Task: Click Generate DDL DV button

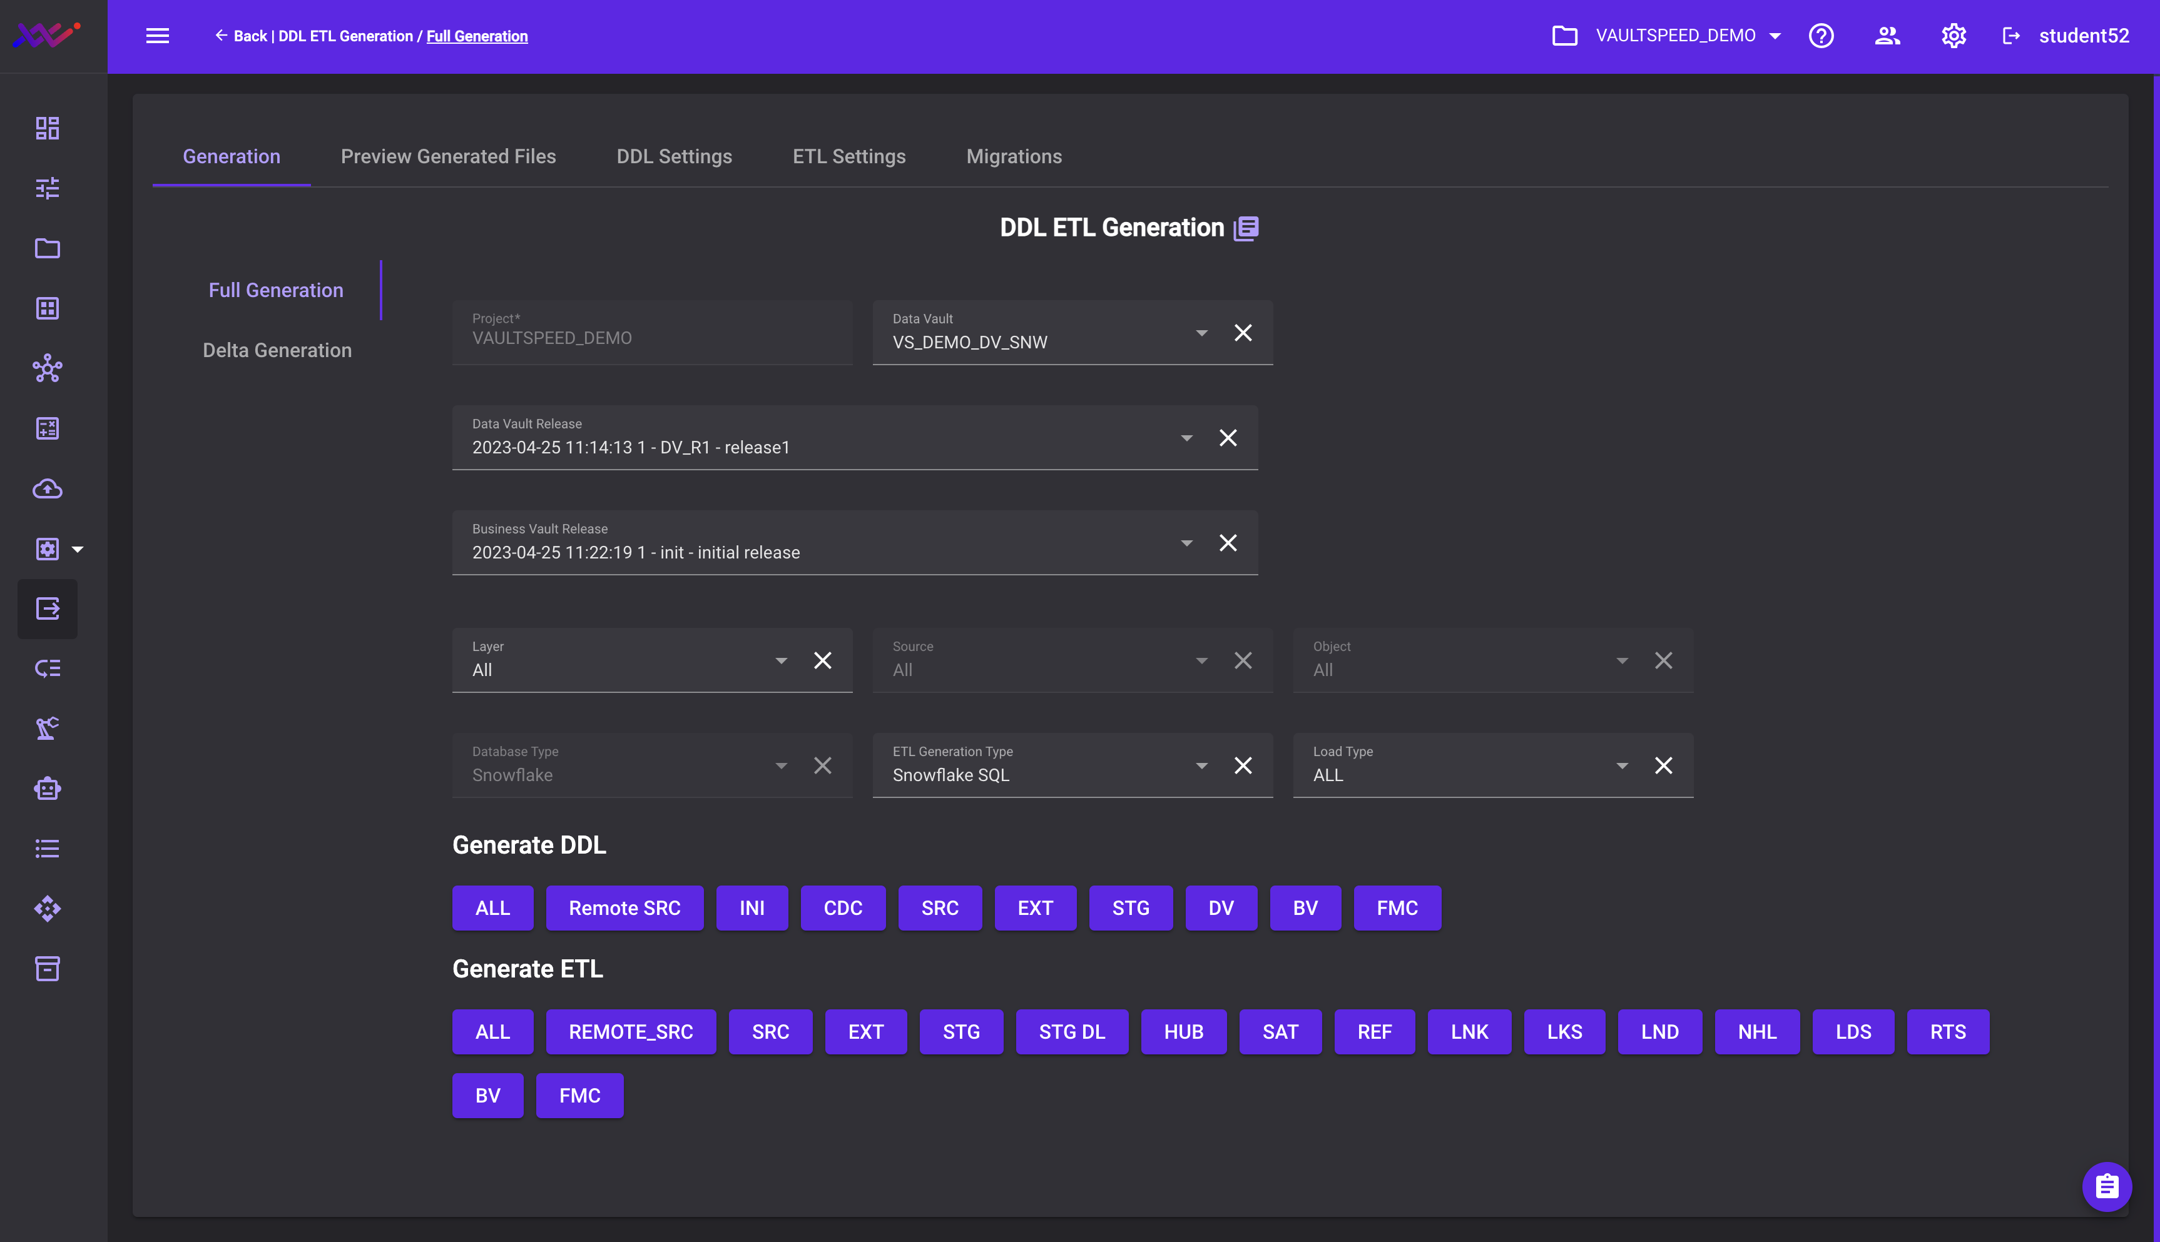Action: [x=1221, y=907]
